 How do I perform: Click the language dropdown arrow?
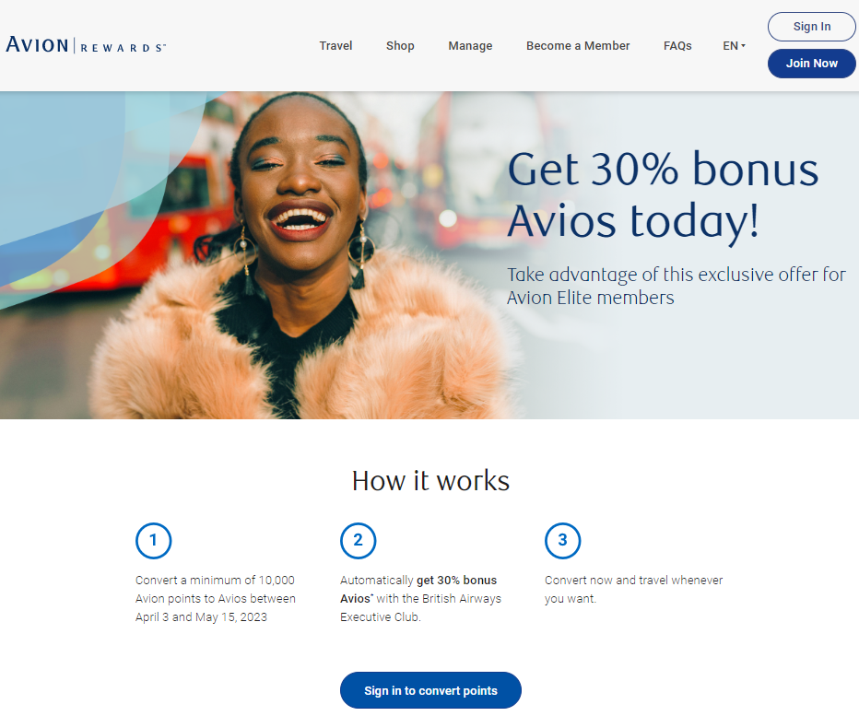(x=743, y=46)
